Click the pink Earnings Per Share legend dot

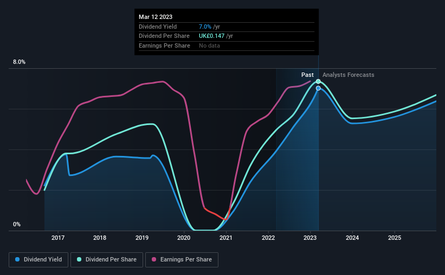point(154,259)
